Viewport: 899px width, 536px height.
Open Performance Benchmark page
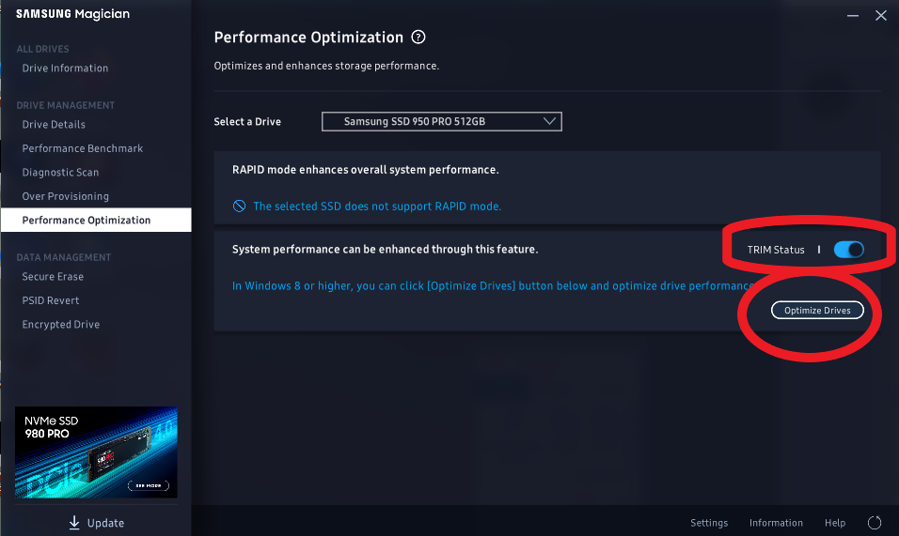pyautogui.click(x=83, y=148)
